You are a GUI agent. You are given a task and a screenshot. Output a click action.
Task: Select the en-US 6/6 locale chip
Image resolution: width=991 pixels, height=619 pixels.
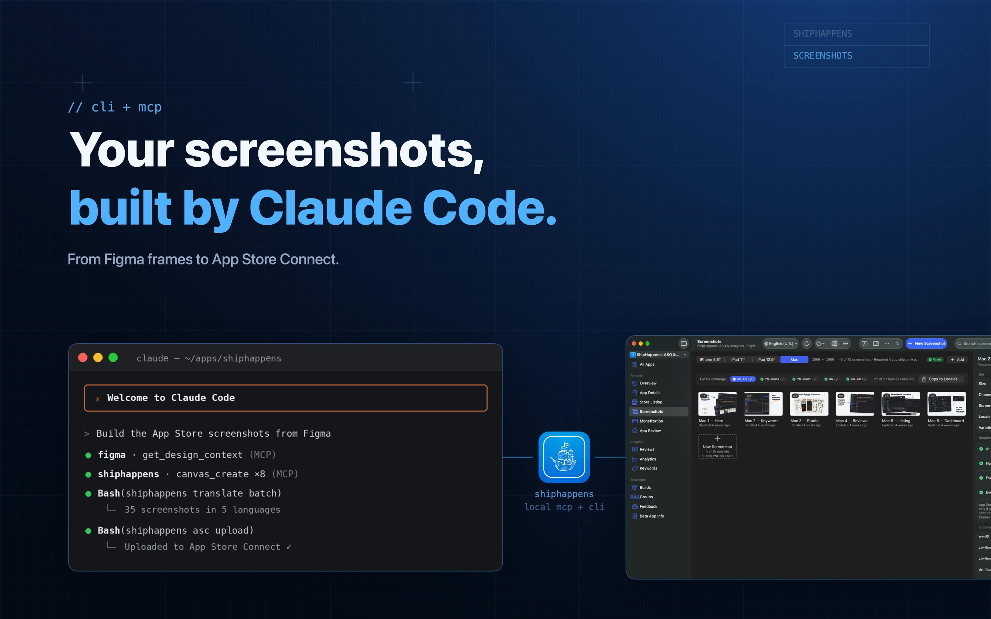pos(743,379)
